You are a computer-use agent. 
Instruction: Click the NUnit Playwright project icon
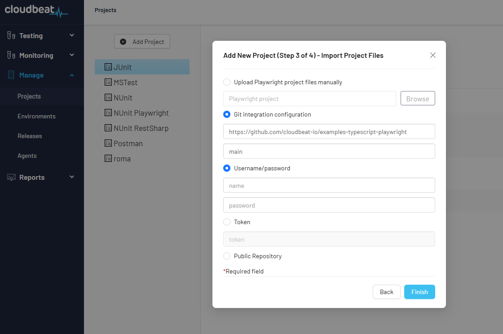(x=108, y=113)
